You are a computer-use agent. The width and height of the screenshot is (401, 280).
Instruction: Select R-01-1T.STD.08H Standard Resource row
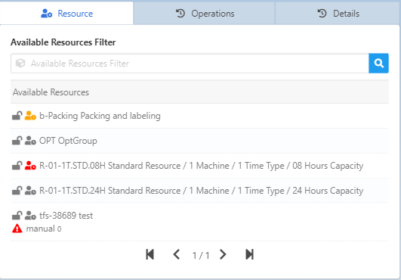(x=199, y=166)
